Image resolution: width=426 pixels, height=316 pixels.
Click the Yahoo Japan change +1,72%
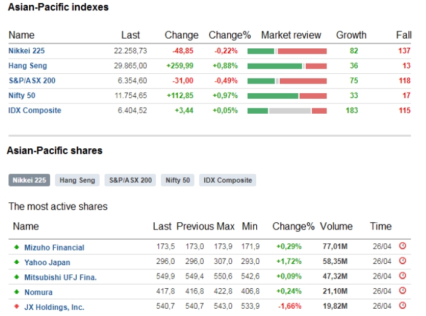[x=289, y=262]
